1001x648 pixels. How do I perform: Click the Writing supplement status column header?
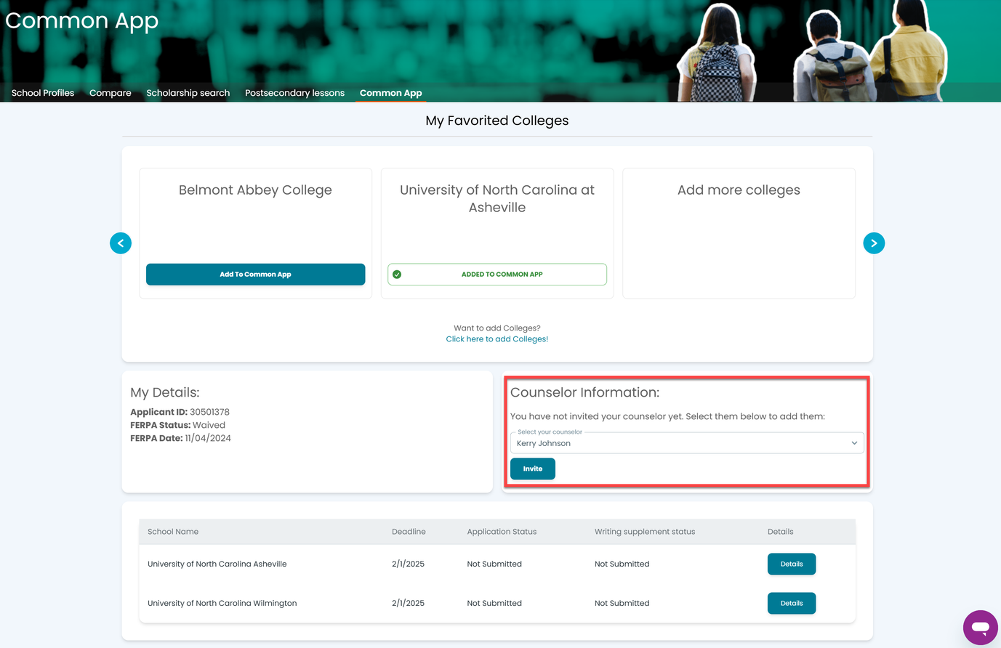click(645, 532)
